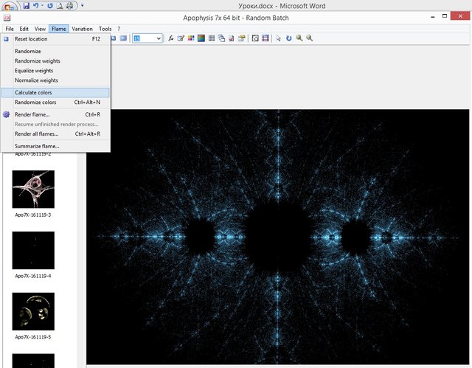Screen dimensions: 472x368
Task: Select Randomize weights menu entry
Action: 37,60
